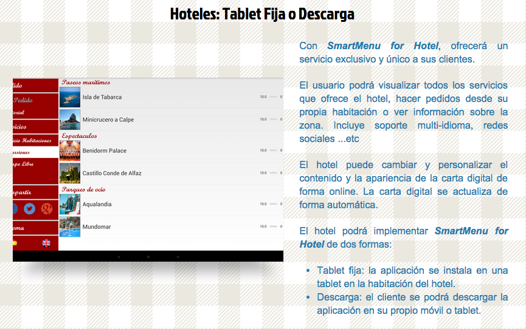Image resolution: width=526 pixels, height=329 pixels.
Task: Click the Mundomar list entry text
Action: click(97, 226)
